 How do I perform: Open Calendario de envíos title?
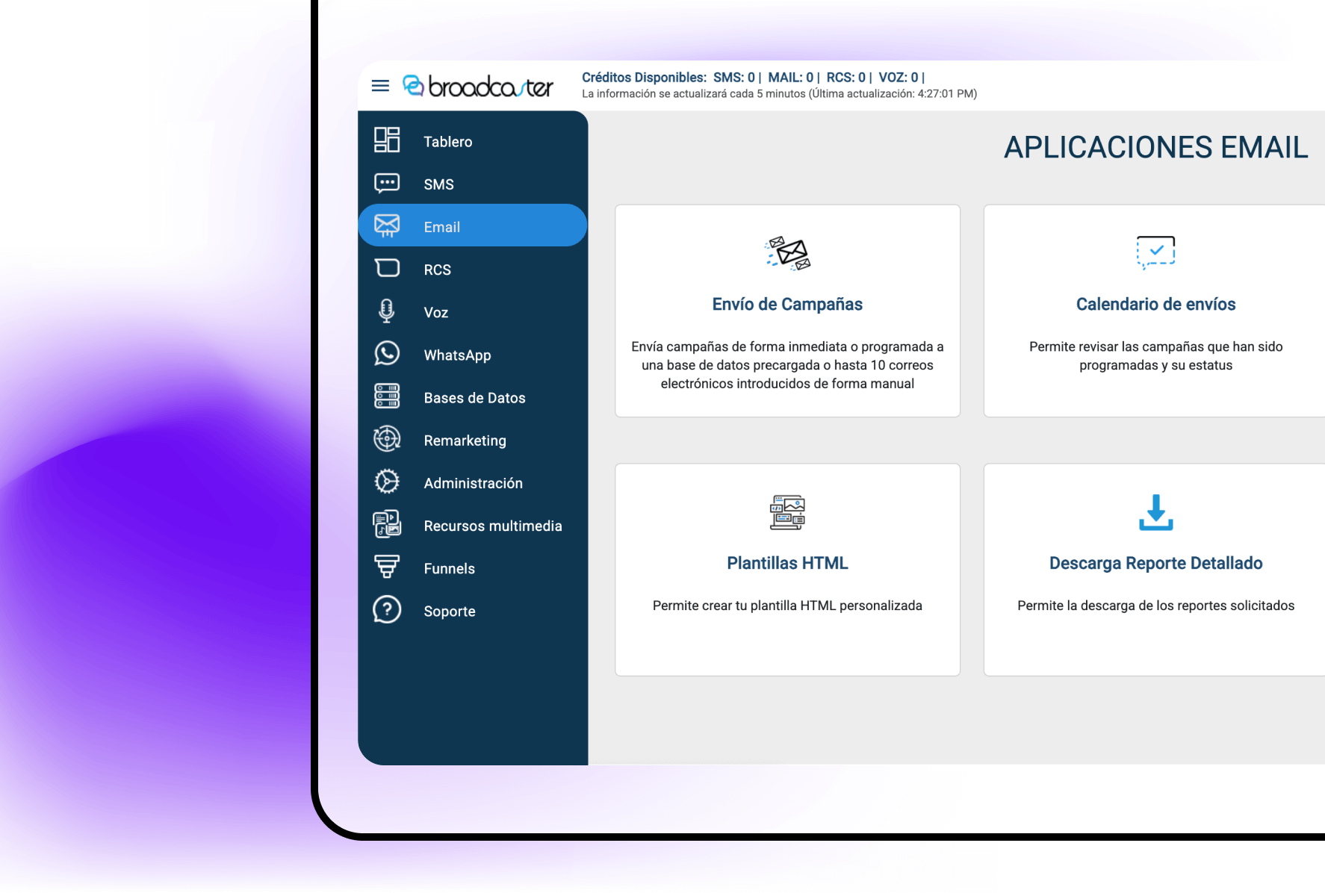(1155, 305)
